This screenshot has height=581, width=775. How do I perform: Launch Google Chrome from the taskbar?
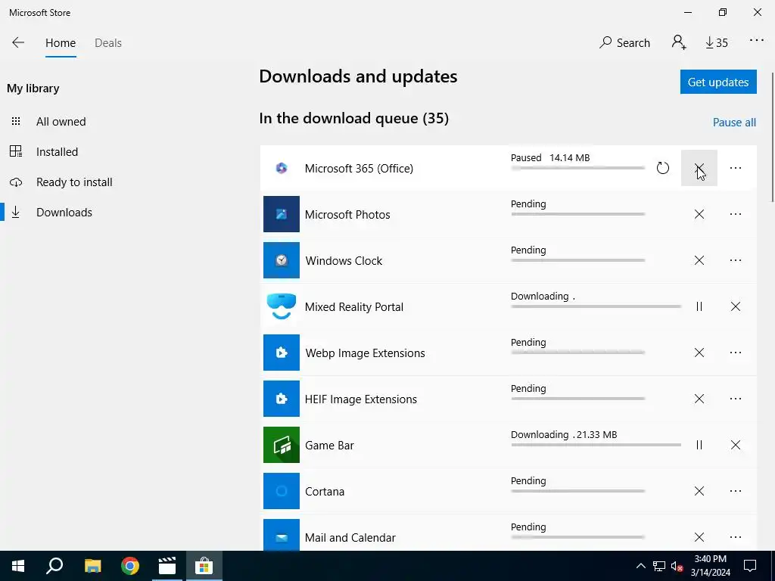[130, 566]
